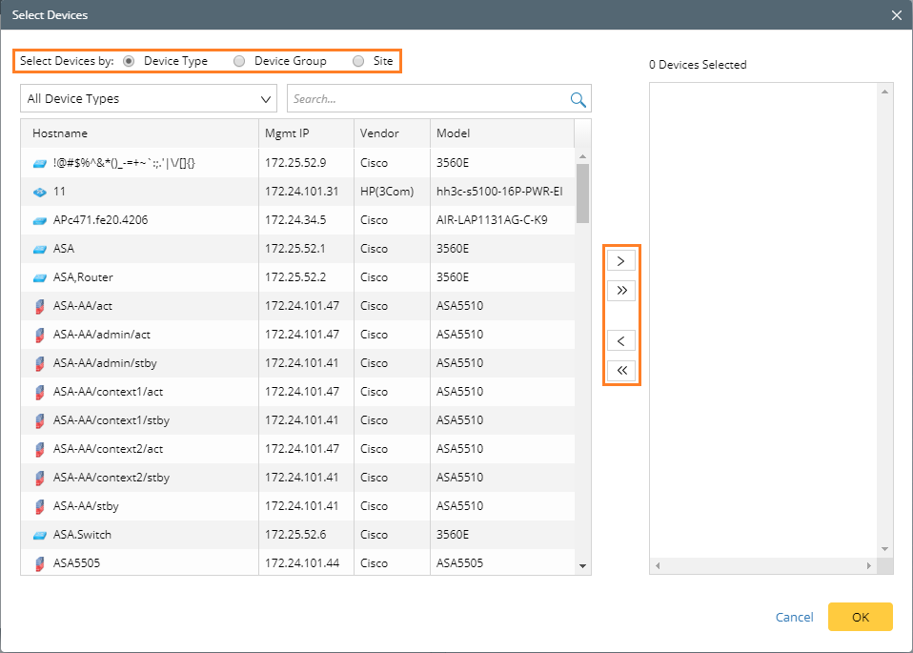This screenshot has height=653, width=913.
Task: Select the Device Type radio button
Action: pyautogui.click(x=129, y=61)
